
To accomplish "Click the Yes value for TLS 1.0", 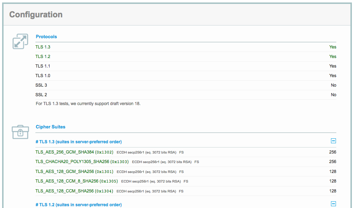I will [x=332, y=76].
